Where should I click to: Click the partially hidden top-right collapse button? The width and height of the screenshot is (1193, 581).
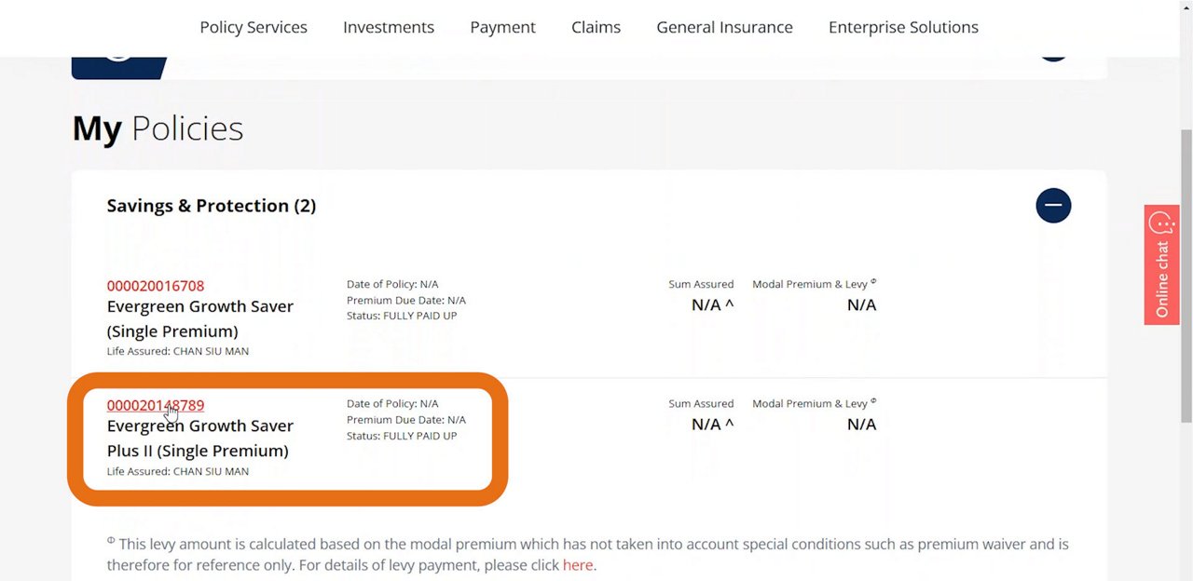tap(1053, 54)
